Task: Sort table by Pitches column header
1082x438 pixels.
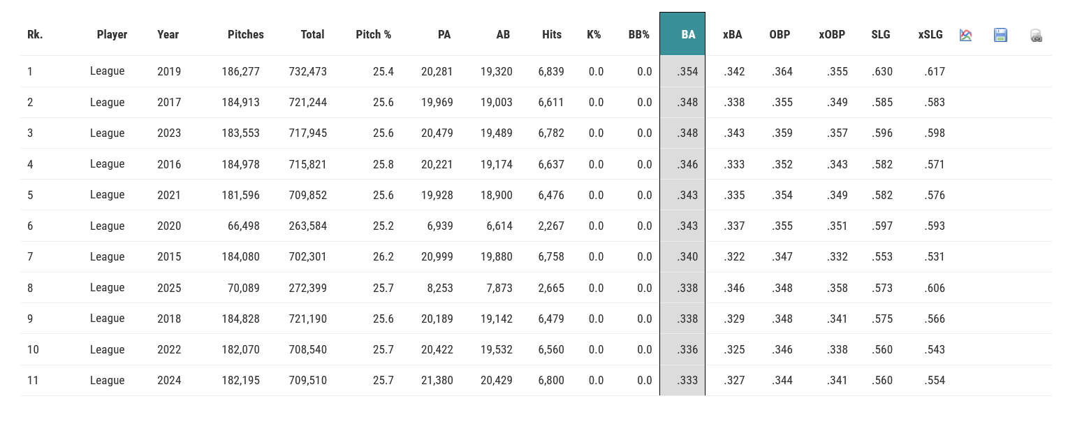Action: 245,34
